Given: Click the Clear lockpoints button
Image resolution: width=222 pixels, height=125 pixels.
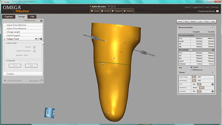Looking at the screenshot, I should [x=31, y=65].
